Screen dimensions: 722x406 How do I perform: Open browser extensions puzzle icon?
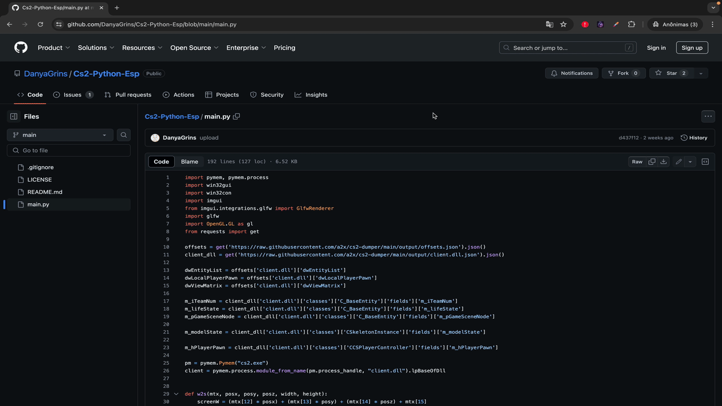pos(631,24)
